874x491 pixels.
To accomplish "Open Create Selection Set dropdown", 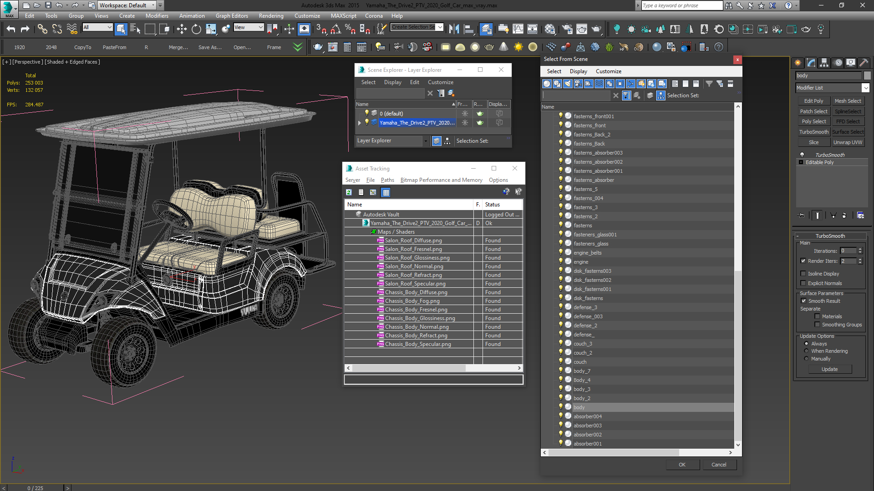I will (440, 27).
